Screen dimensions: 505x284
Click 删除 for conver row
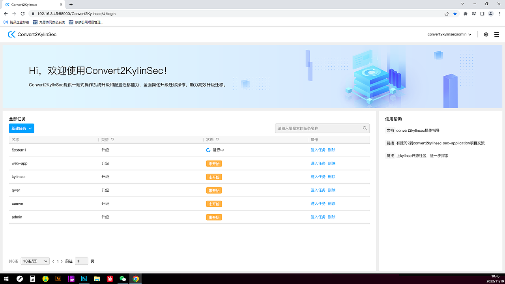[331, 204]
